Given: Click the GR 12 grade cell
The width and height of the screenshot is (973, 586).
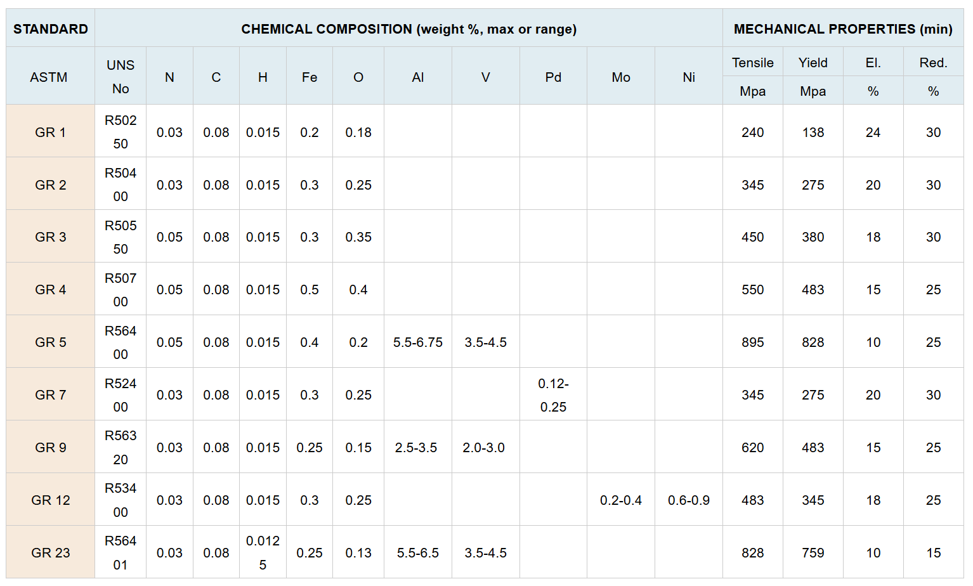Looking at the screenshot, I should [51, 500].
